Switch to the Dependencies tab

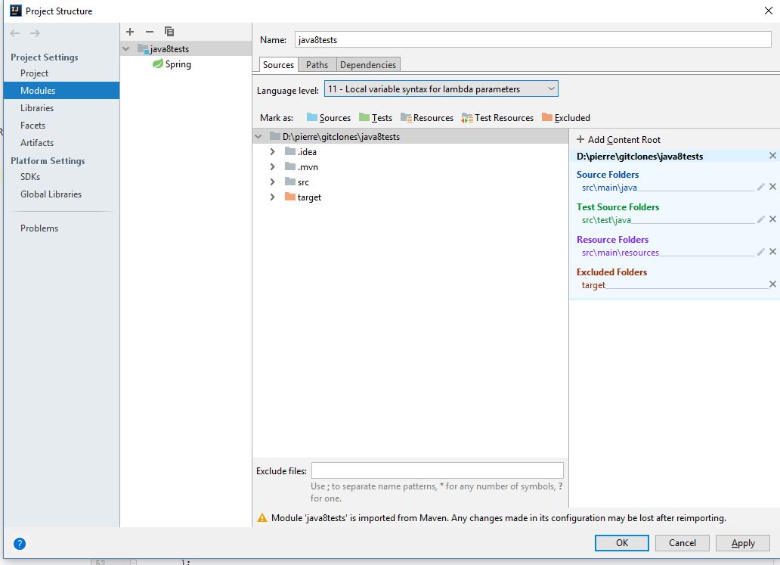368,64
